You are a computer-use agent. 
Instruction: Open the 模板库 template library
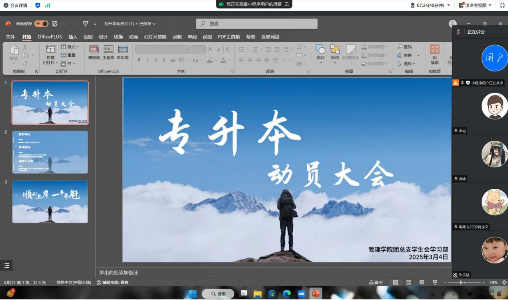(94, 50)
